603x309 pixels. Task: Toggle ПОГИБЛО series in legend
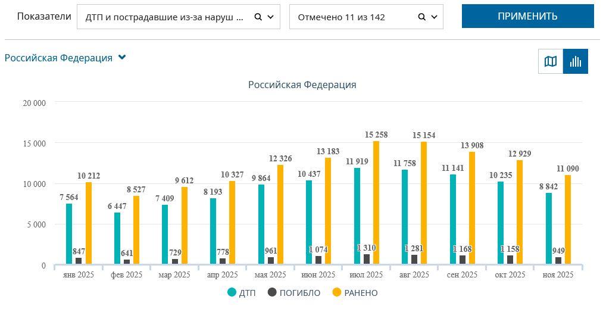pyautogui.click(x=294, y=293)
